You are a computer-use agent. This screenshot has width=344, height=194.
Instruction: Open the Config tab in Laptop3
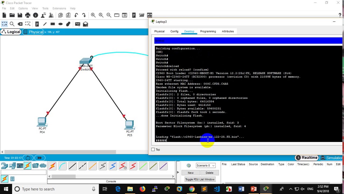tap(174, 31)
